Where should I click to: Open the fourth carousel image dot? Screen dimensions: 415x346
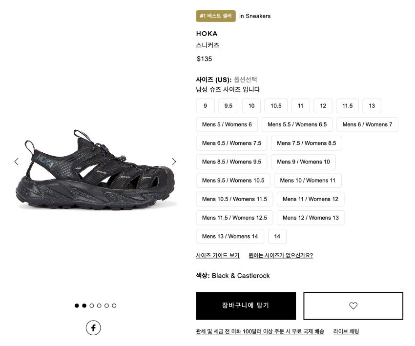[99, 306]
